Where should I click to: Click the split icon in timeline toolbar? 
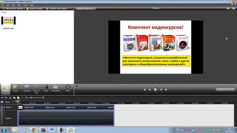point(22,98)
